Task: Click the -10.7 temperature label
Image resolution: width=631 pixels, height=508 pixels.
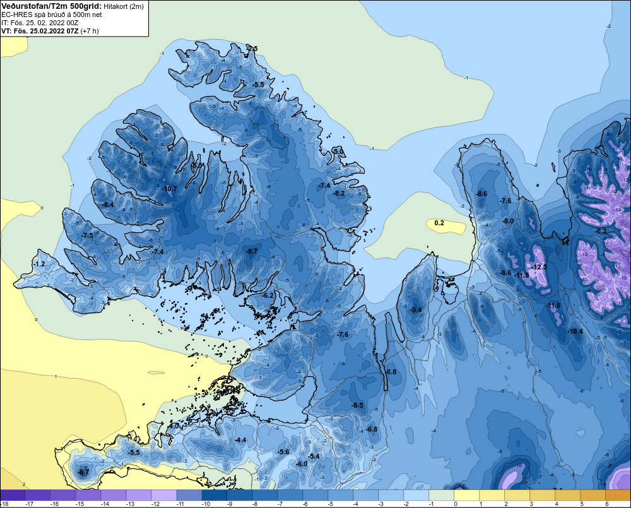Action: (169, 189)
